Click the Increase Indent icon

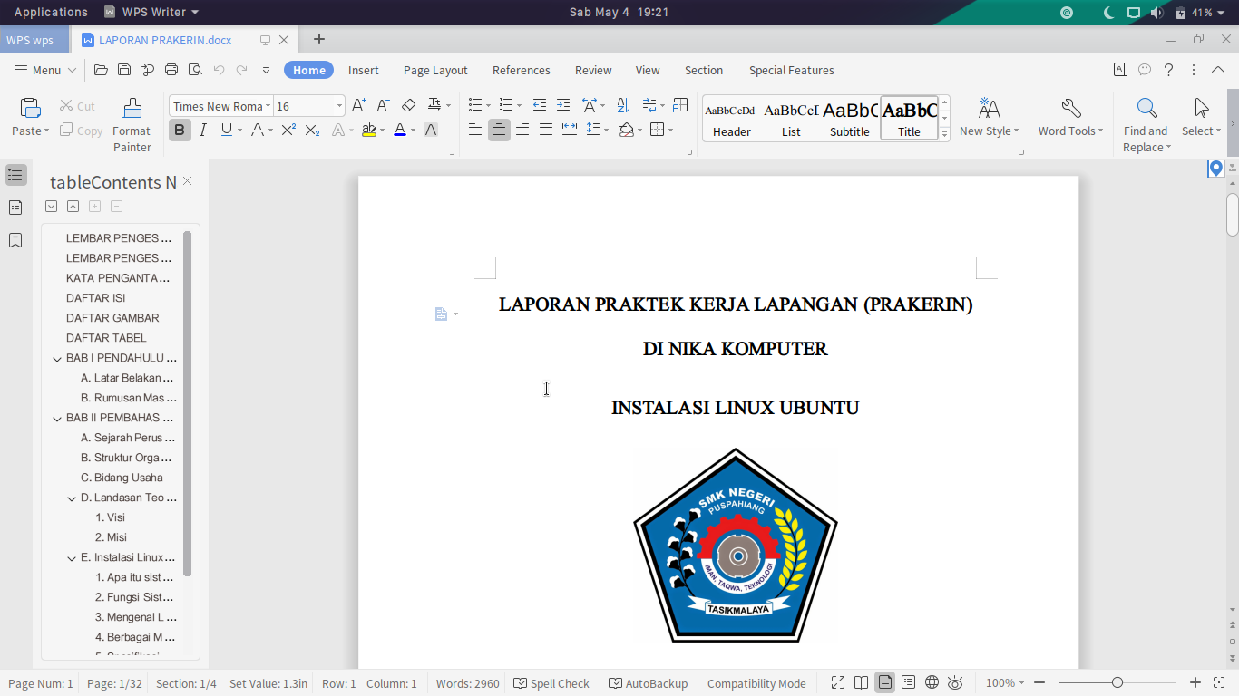click(563, 106)
